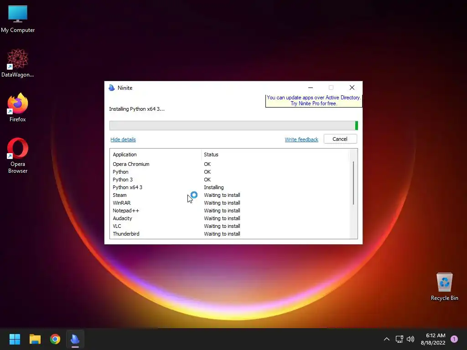Screen dimensions: 467x350
Task: Select the Steam row
Action: pyautogui.click(x=229, y=195)
